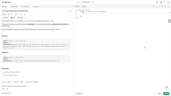
Task: Click the maxProfit method signature line
Action: pos(93,11)
